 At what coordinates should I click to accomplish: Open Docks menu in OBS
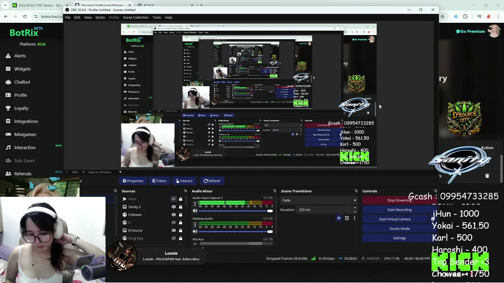coord(100,17)
